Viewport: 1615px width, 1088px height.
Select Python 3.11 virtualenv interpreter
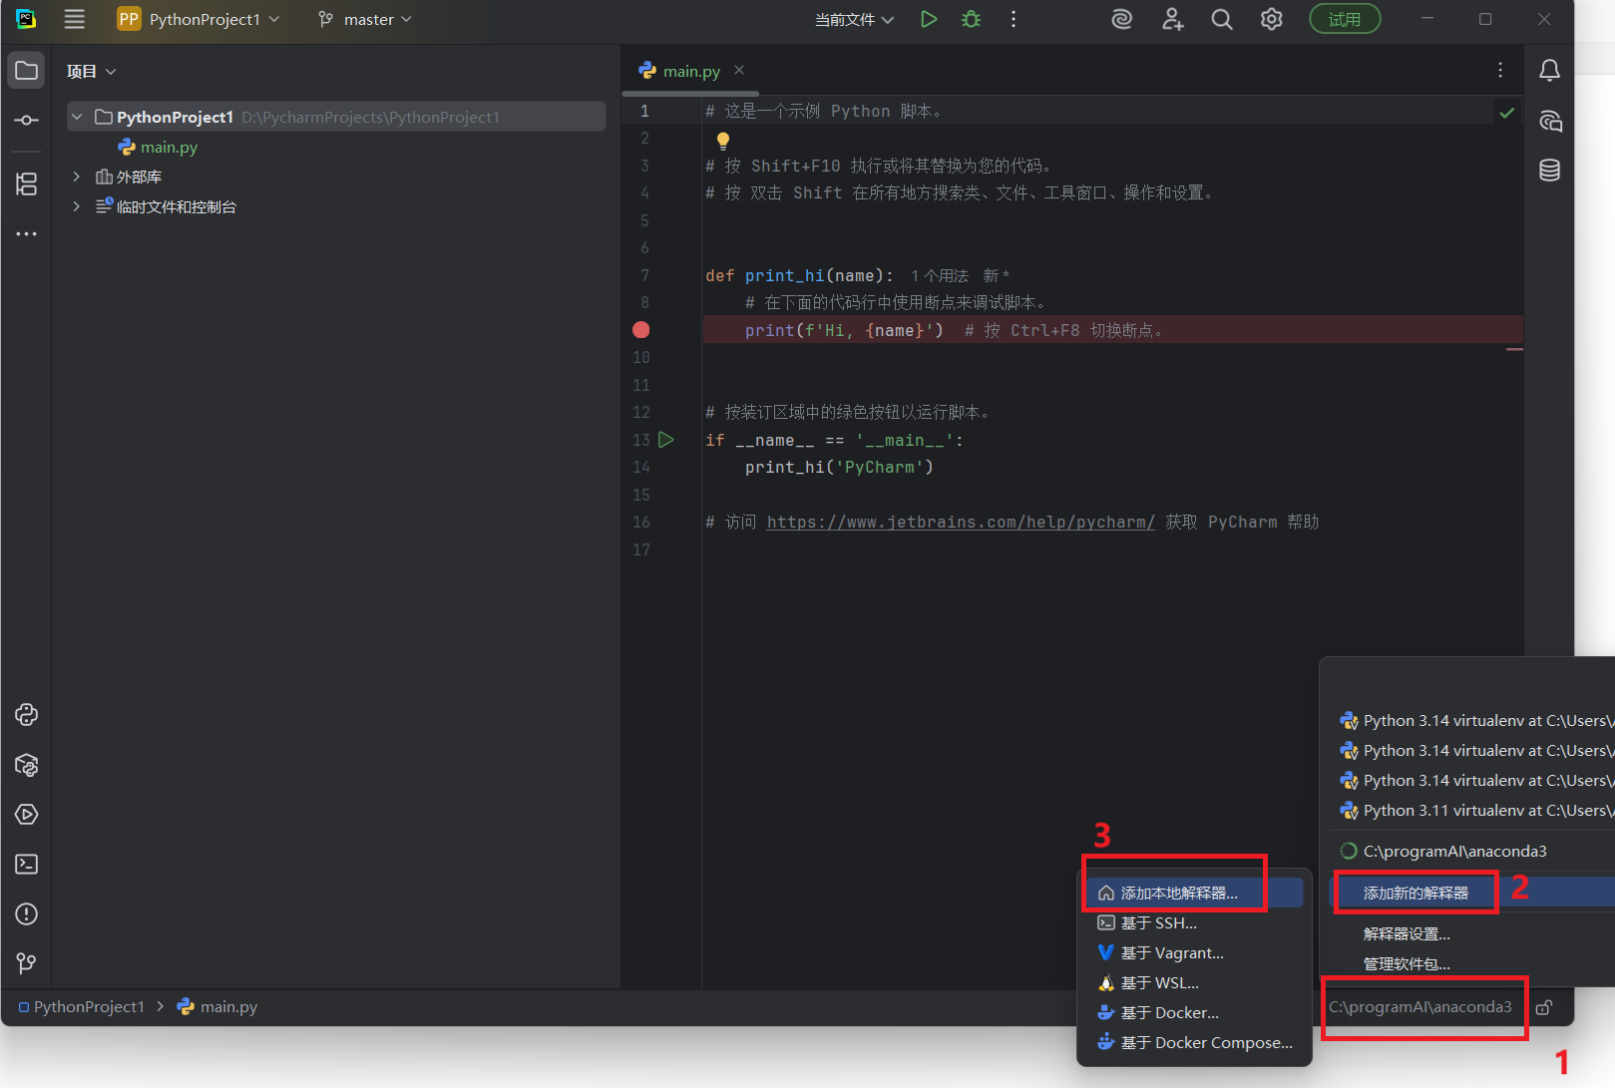point(1474,811)
